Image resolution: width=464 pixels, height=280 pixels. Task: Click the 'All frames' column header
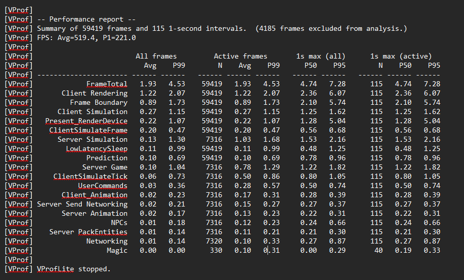[x=156, y=56]
